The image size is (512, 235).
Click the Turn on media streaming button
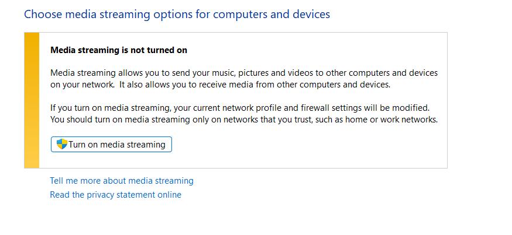click(111, 145)
